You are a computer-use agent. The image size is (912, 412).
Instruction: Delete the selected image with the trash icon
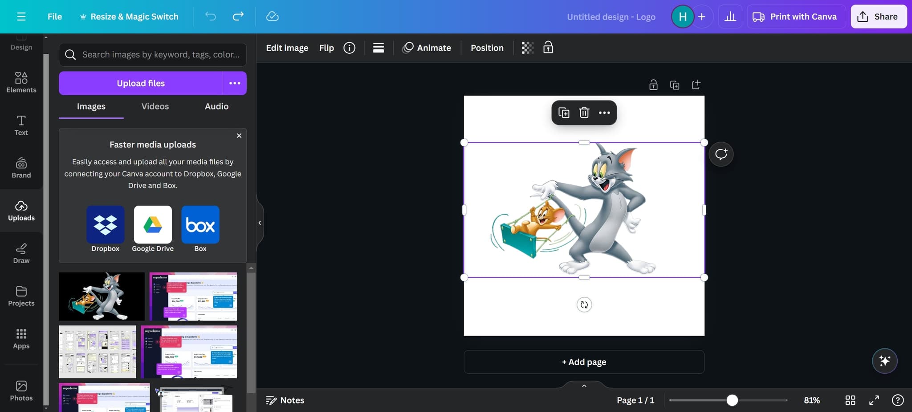(x=584, y=112)
